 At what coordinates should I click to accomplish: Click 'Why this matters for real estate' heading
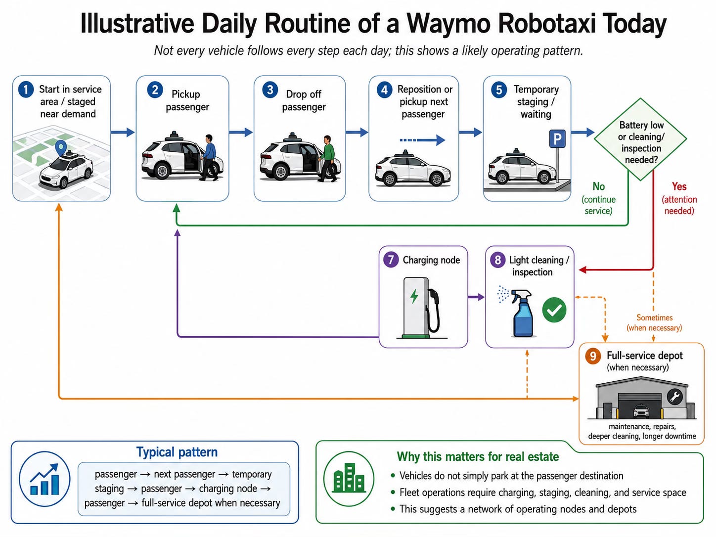(478, 456)
